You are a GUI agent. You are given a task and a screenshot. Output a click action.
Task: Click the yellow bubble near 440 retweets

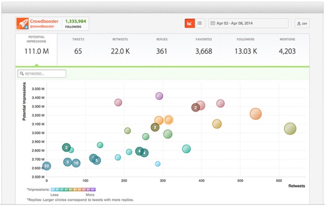[217, 124]
